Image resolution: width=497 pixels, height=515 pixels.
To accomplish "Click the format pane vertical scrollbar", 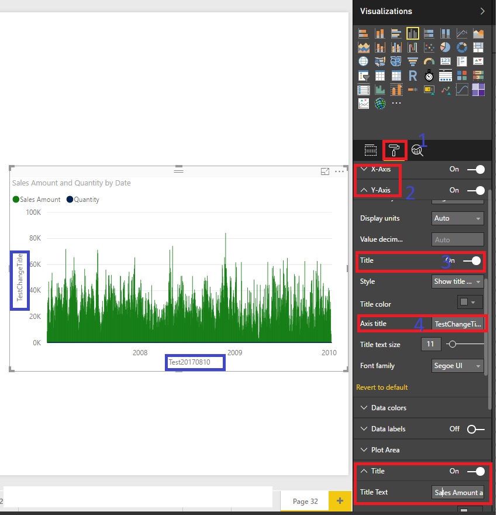I will 489,299.
